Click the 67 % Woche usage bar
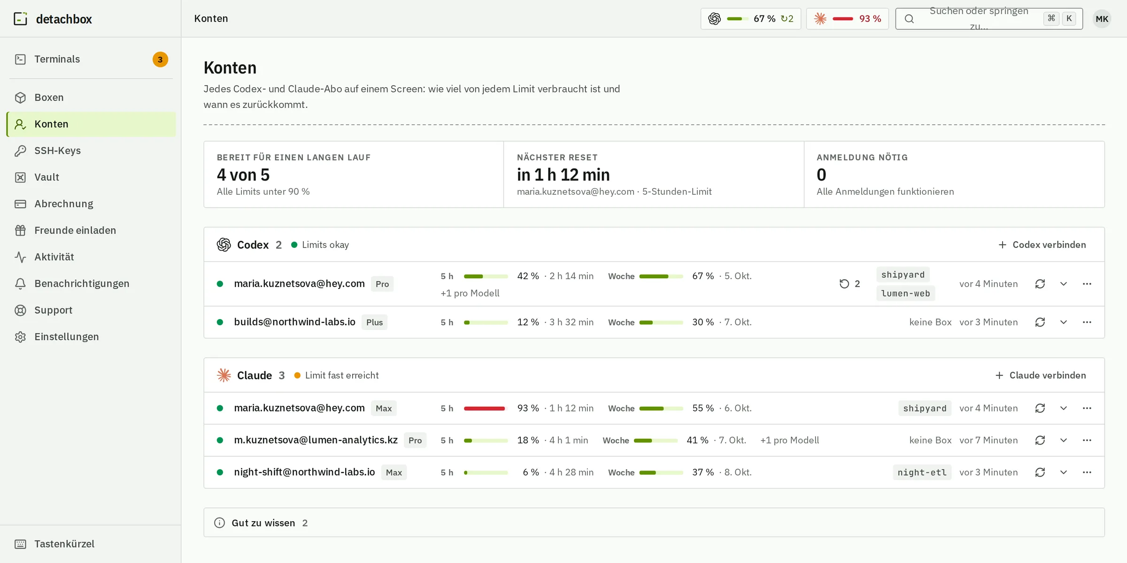 pos(661,276)
